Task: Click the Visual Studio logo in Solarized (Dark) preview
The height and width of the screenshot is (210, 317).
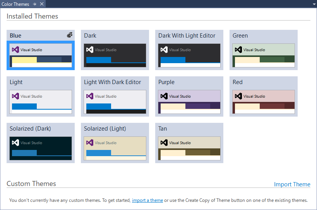Action: 15,143
